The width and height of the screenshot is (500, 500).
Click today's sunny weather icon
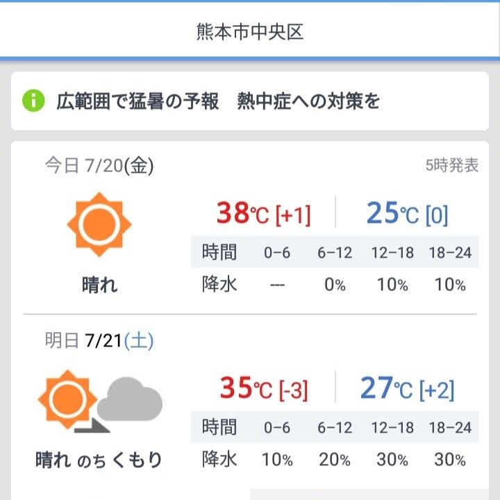[99, 224]
